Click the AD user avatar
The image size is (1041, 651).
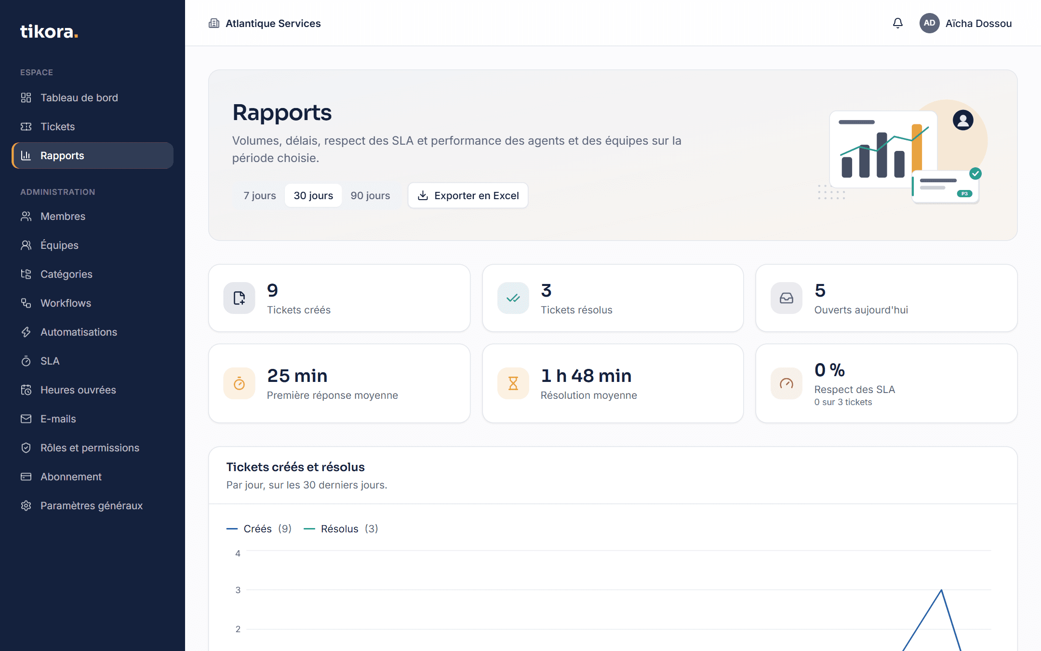(929, 23)
